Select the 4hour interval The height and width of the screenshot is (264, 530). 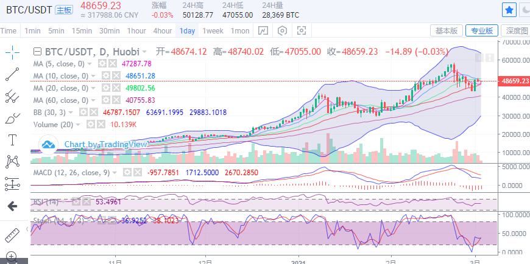point(163,31)
